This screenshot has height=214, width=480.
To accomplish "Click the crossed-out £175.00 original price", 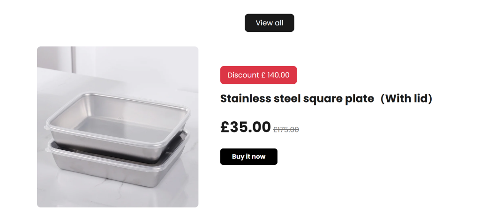I will [286, 130].
